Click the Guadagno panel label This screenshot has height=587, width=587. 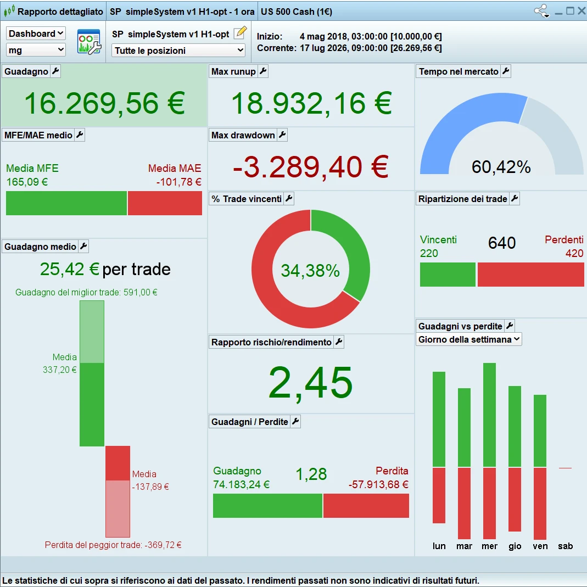click(26, 71)
